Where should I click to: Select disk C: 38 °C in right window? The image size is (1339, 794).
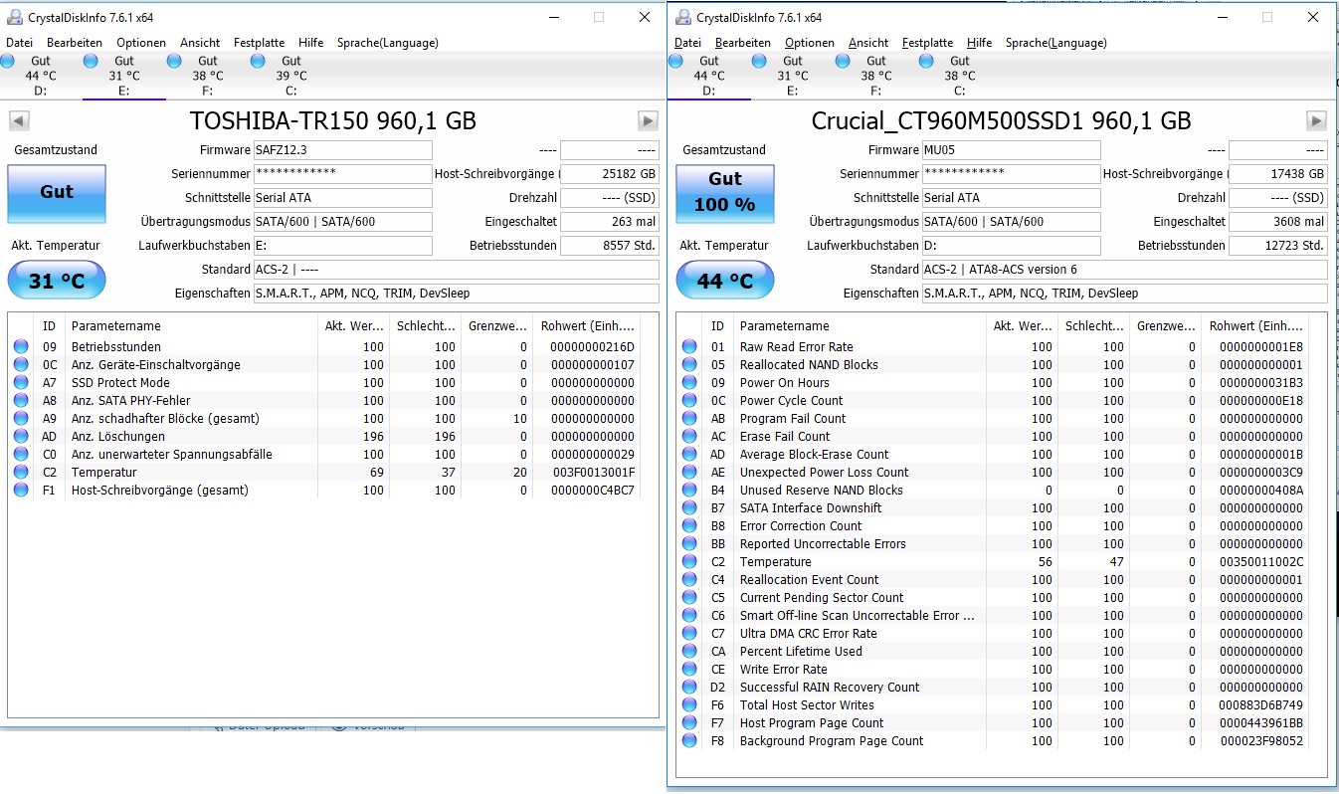(x=960, y=76)
